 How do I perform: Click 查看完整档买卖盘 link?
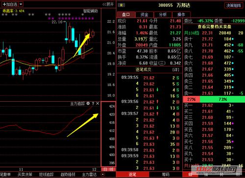coord(215,27)
